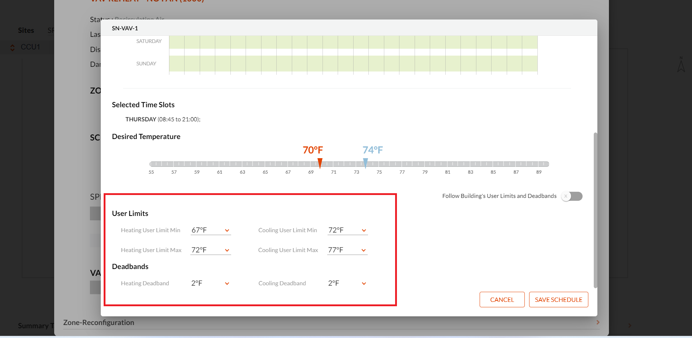Open Cooling Deadband dropdown

point(347,283)
